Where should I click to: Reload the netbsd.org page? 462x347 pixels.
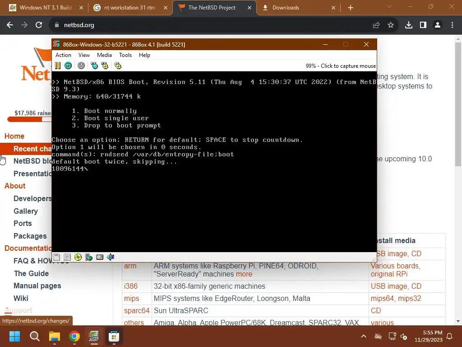click(39, 25)
